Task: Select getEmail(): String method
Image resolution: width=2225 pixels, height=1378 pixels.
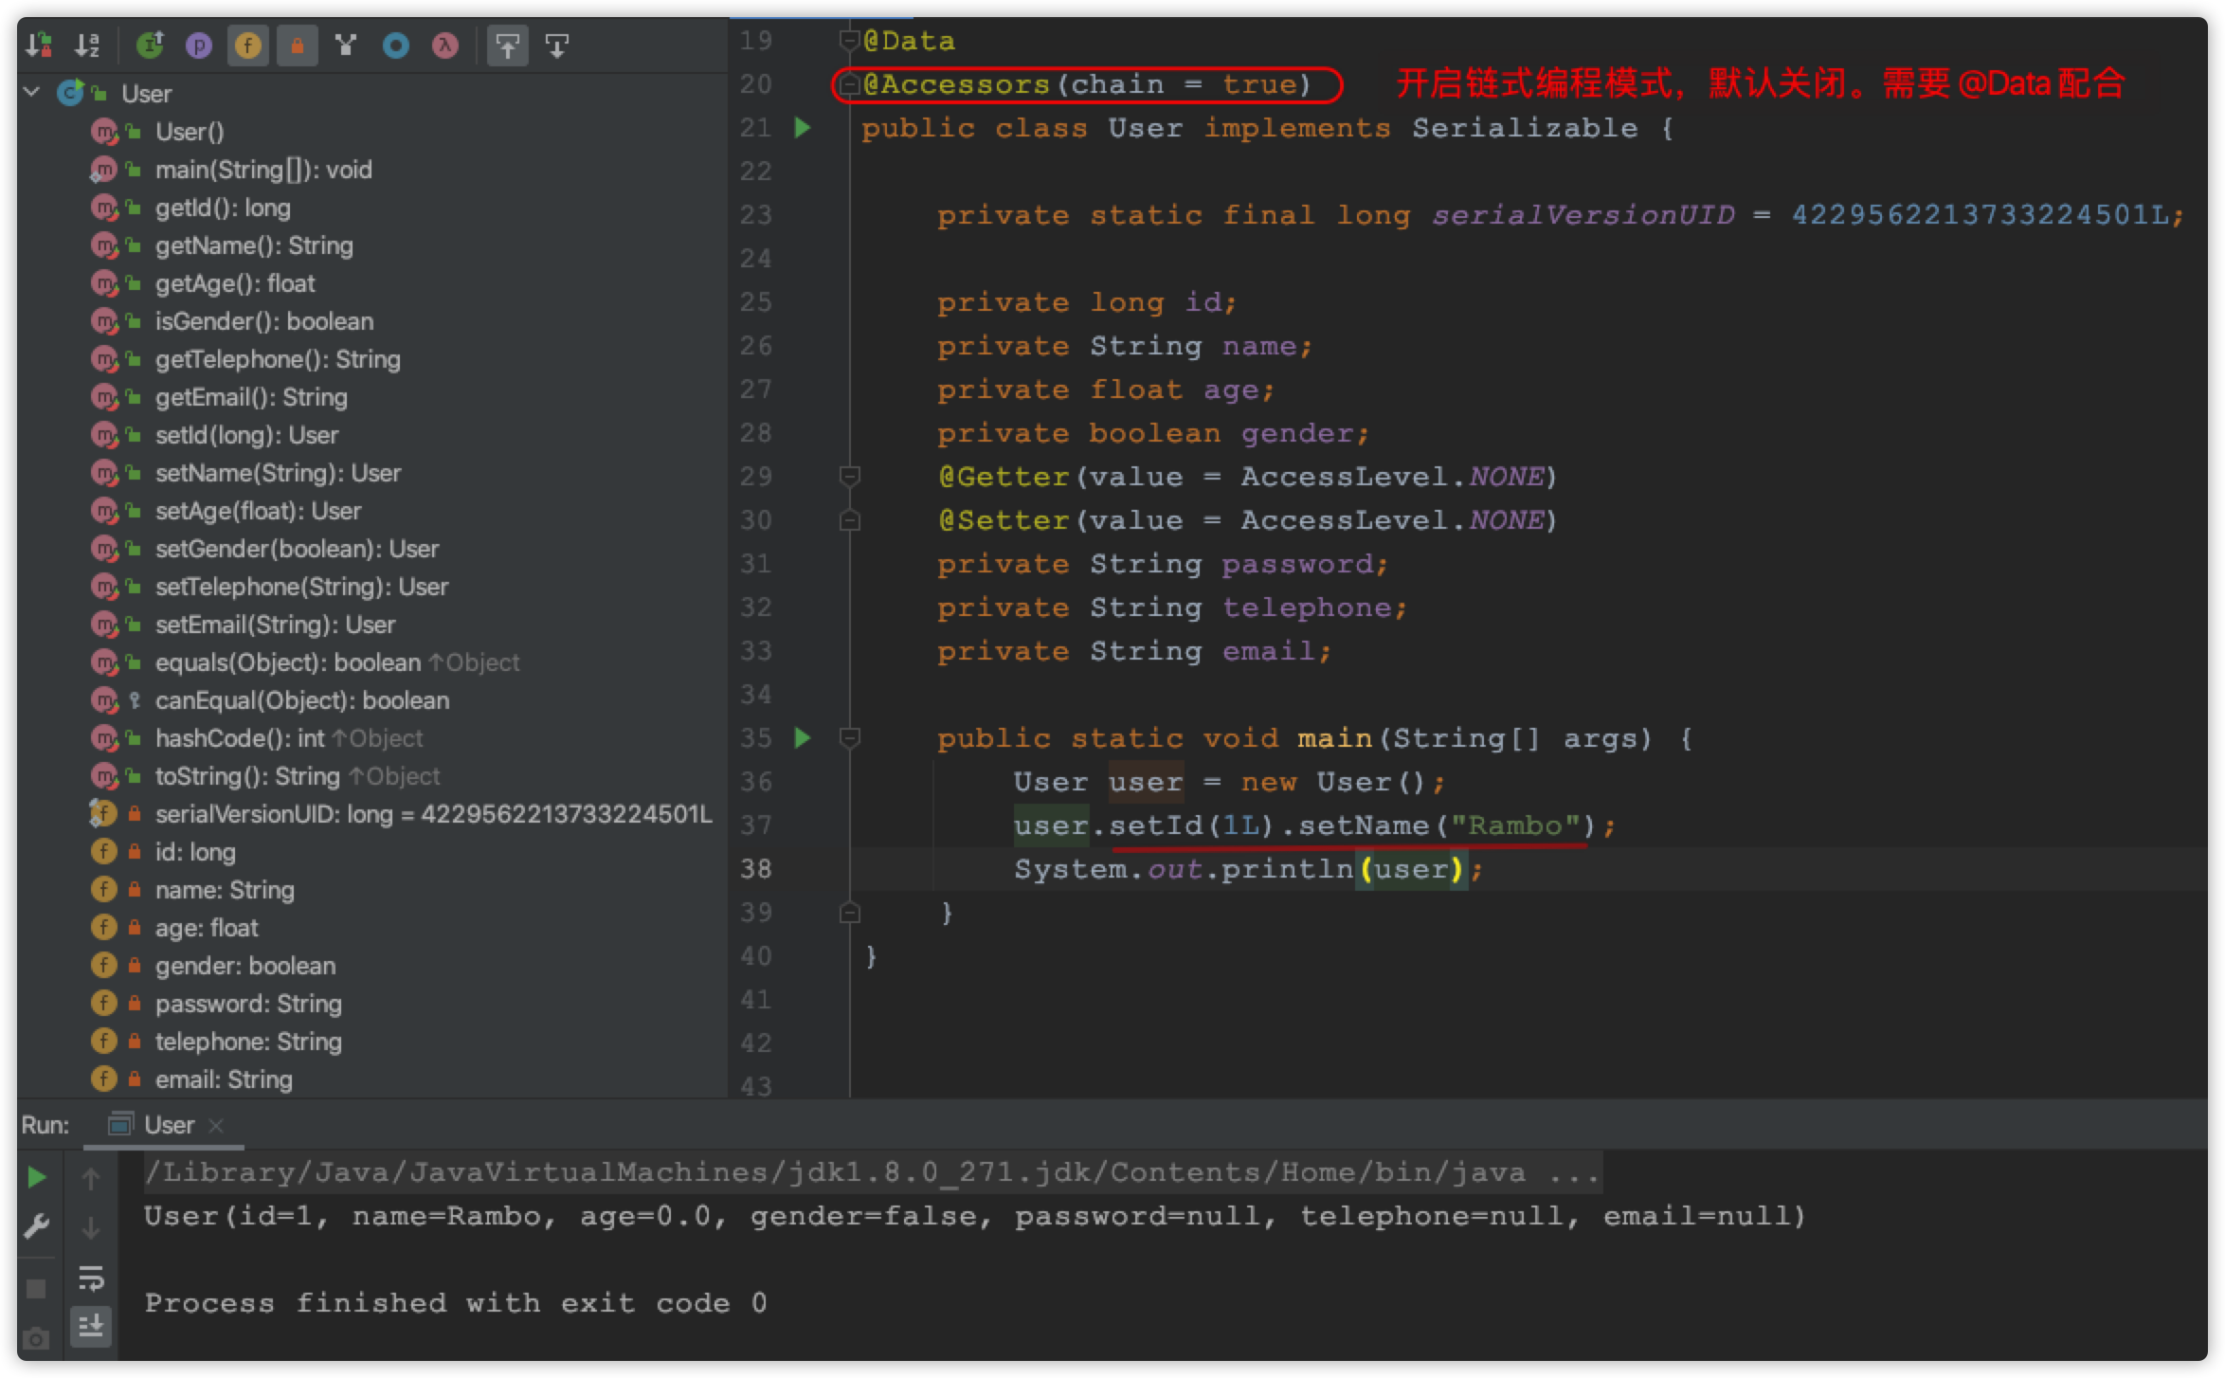Action: pos(251,397)
